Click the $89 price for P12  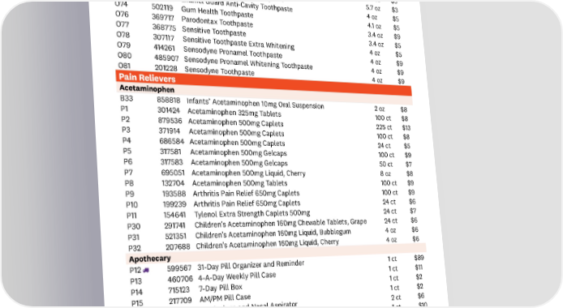point(419,258)
